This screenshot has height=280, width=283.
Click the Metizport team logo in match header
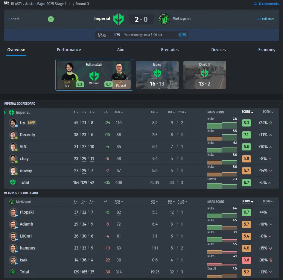coord(164,19)
